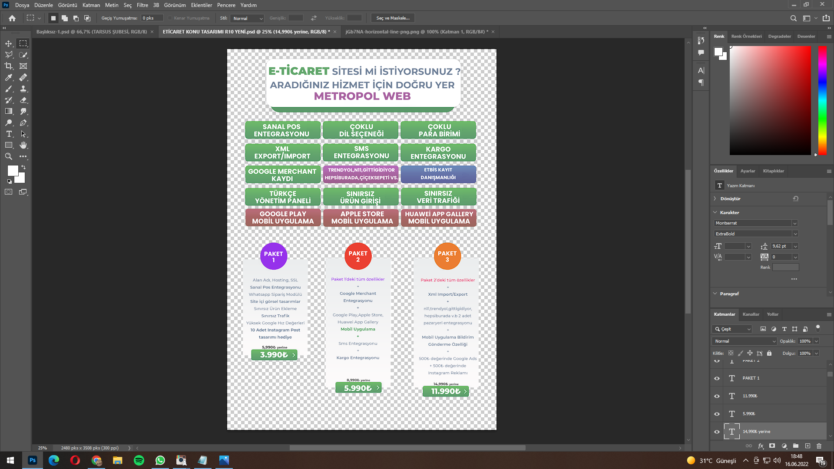
Task: Select the Move tool
Action: [9, 43]
